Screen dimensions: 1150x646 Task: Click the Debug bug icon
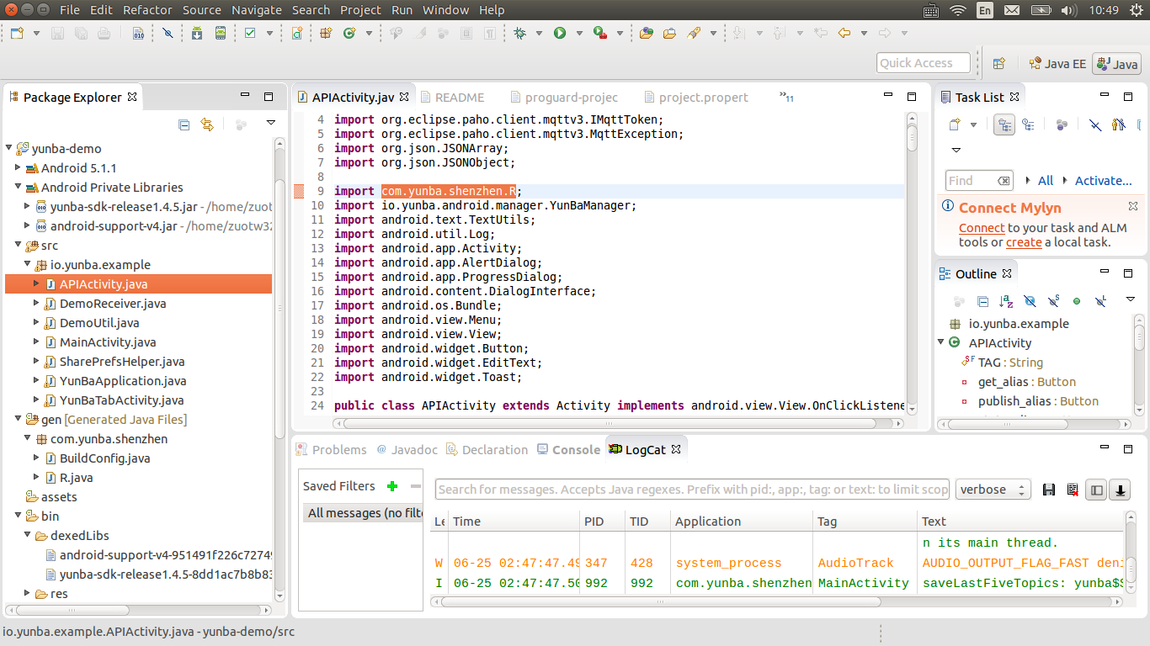point(519,34)
